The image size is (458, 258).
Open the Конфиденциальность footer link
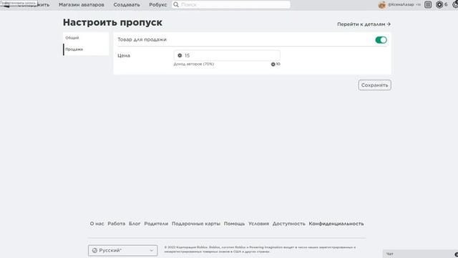[x=336, y=224]
